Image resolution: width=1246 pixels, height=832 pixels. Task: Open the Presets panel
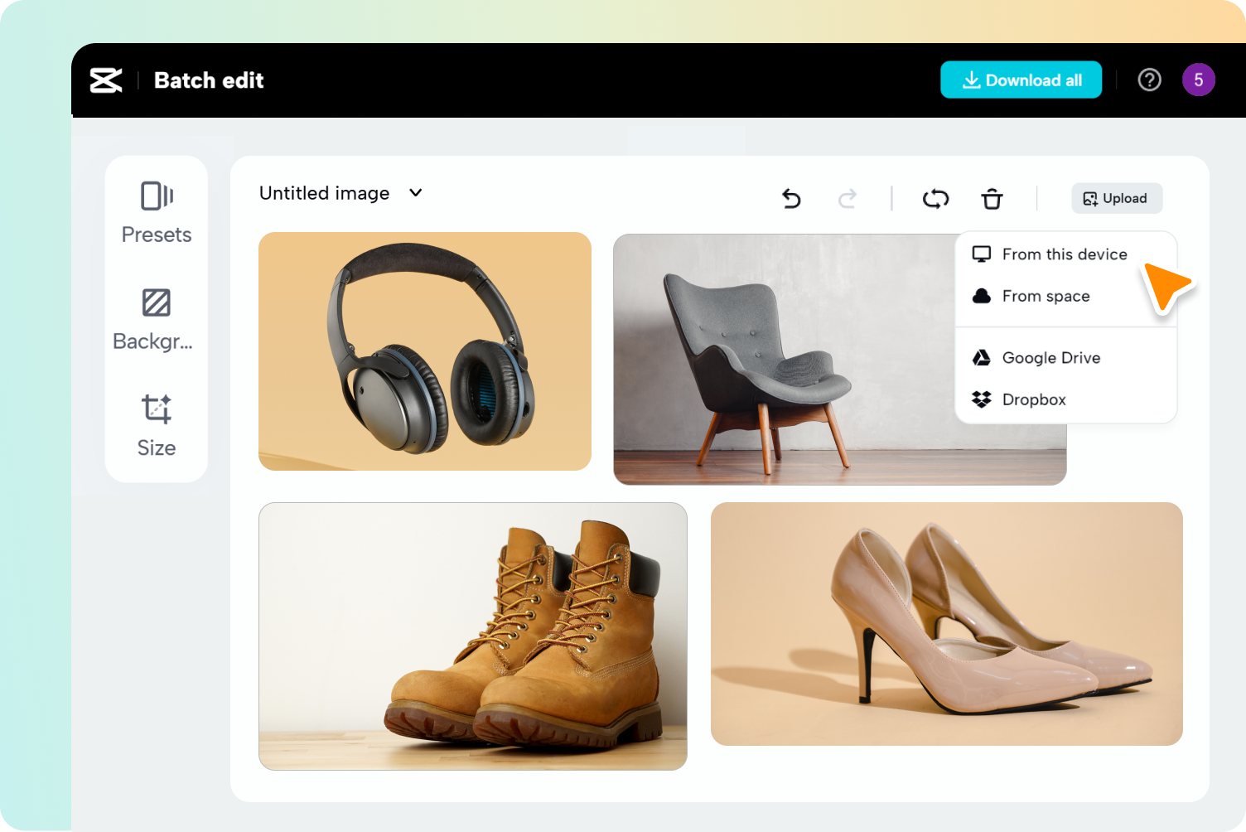pos(157,213)
